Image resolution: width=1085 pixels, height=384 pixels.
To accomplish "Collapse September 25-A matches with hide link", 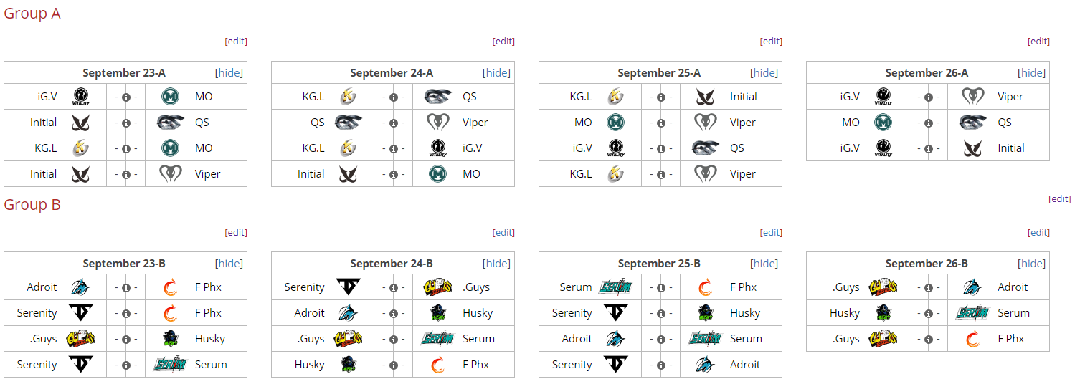I will coord(764,73).
